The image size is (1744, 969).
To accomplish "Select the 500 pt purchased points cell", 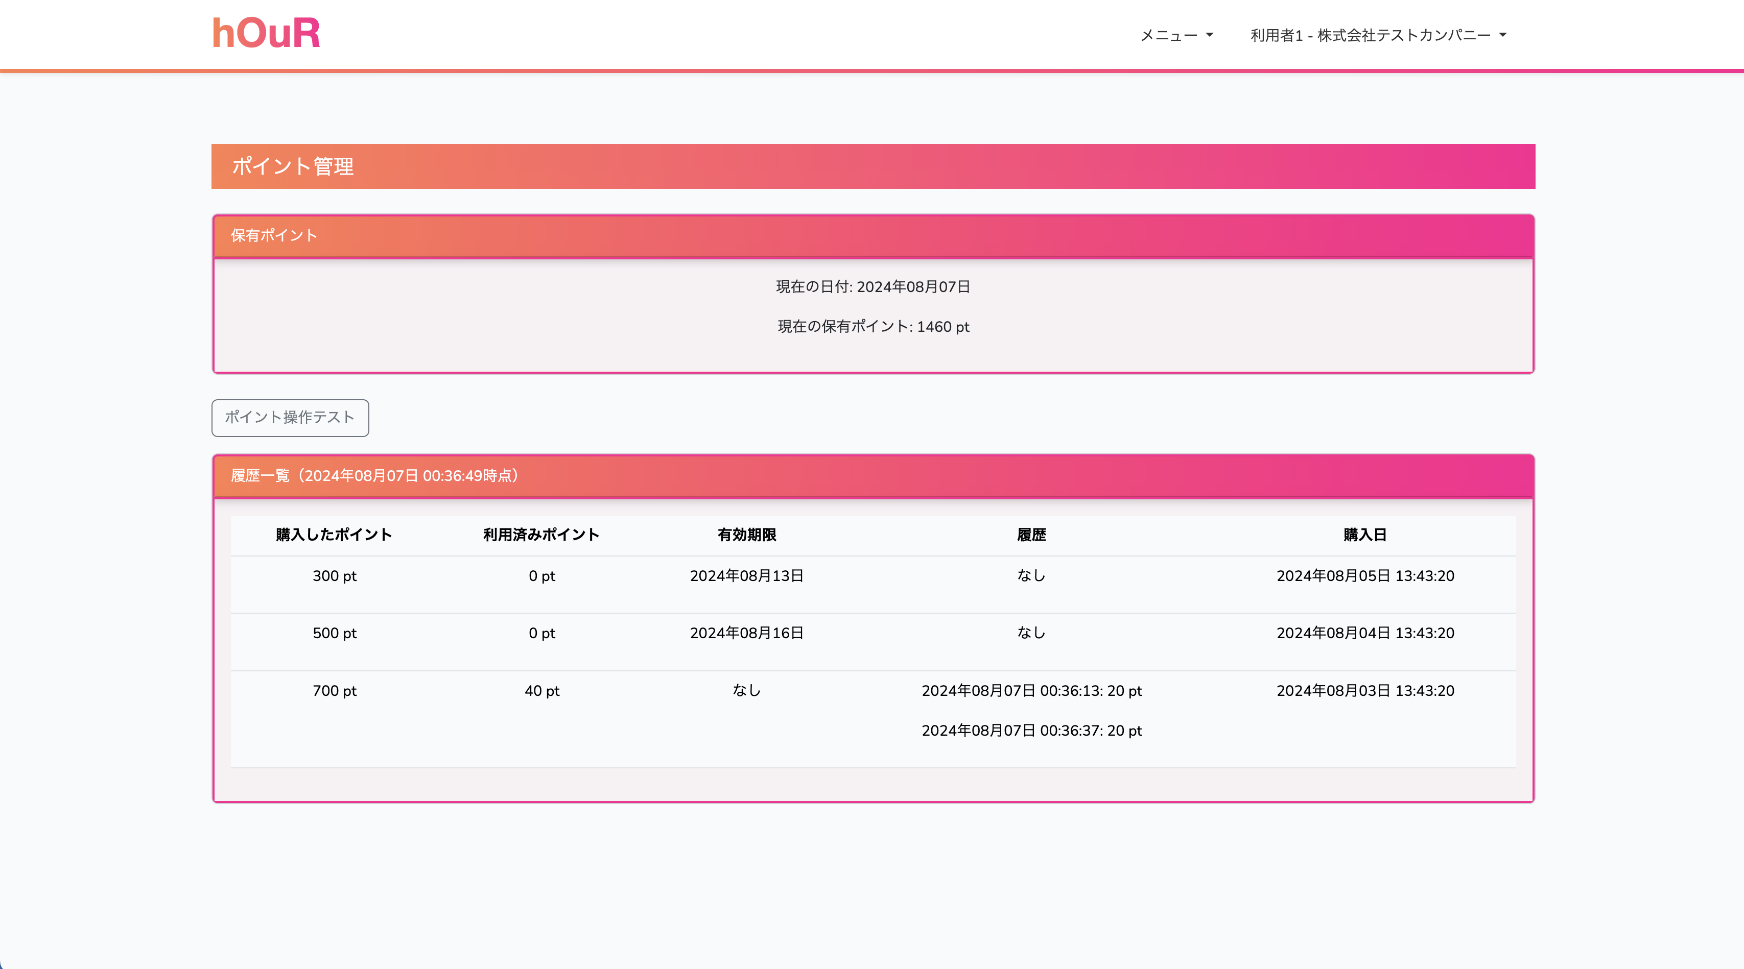I will 335,634.
